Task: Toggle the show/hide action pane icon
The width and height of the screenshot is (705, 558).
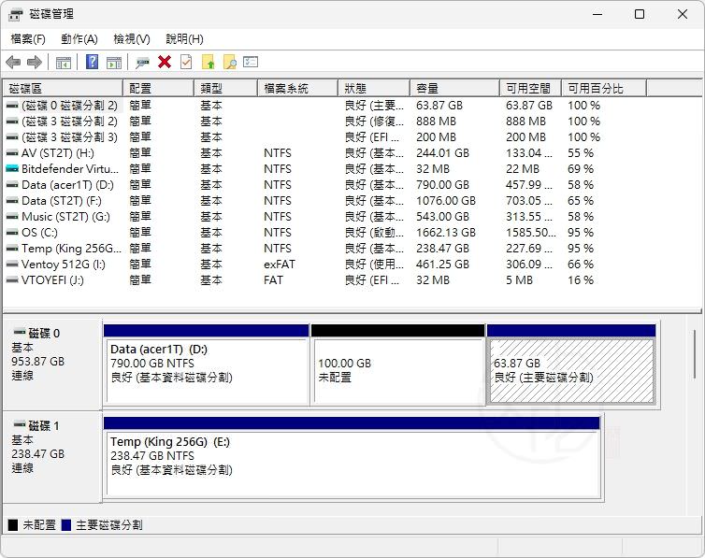Action: click(x=114, y=62)
